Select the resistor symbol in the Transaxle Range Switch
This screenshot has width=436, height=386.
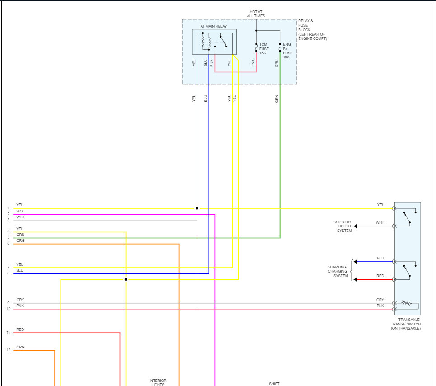[x=406, y=302]
